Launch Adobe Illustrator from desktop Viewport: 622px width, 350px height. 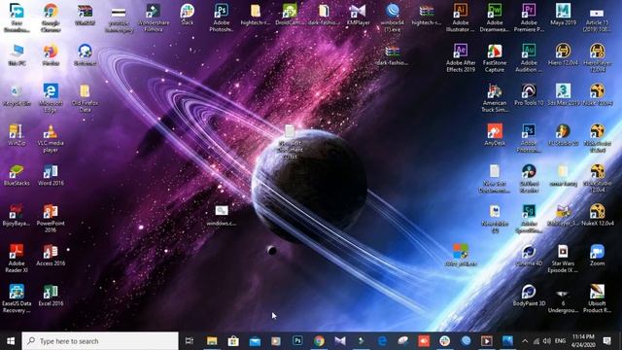[461, 17]
